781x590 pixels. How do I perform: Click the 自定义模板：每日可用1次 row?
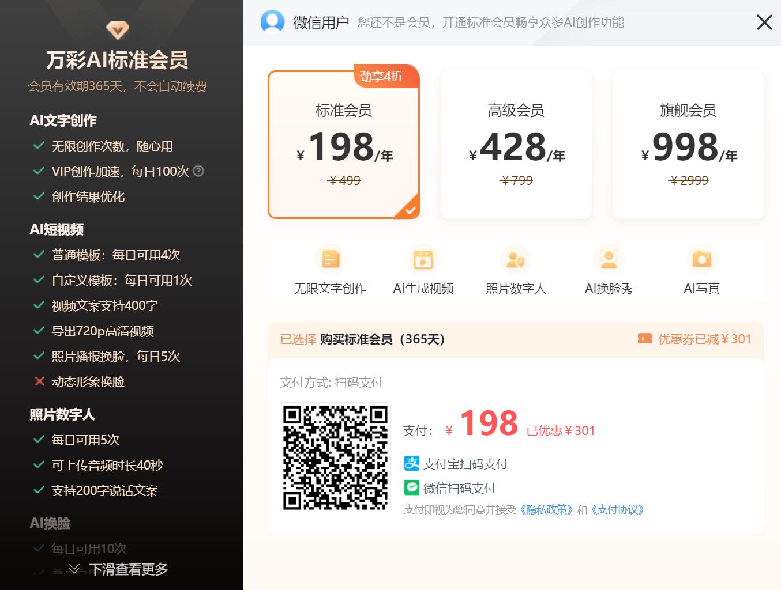[x=112, y=280]
